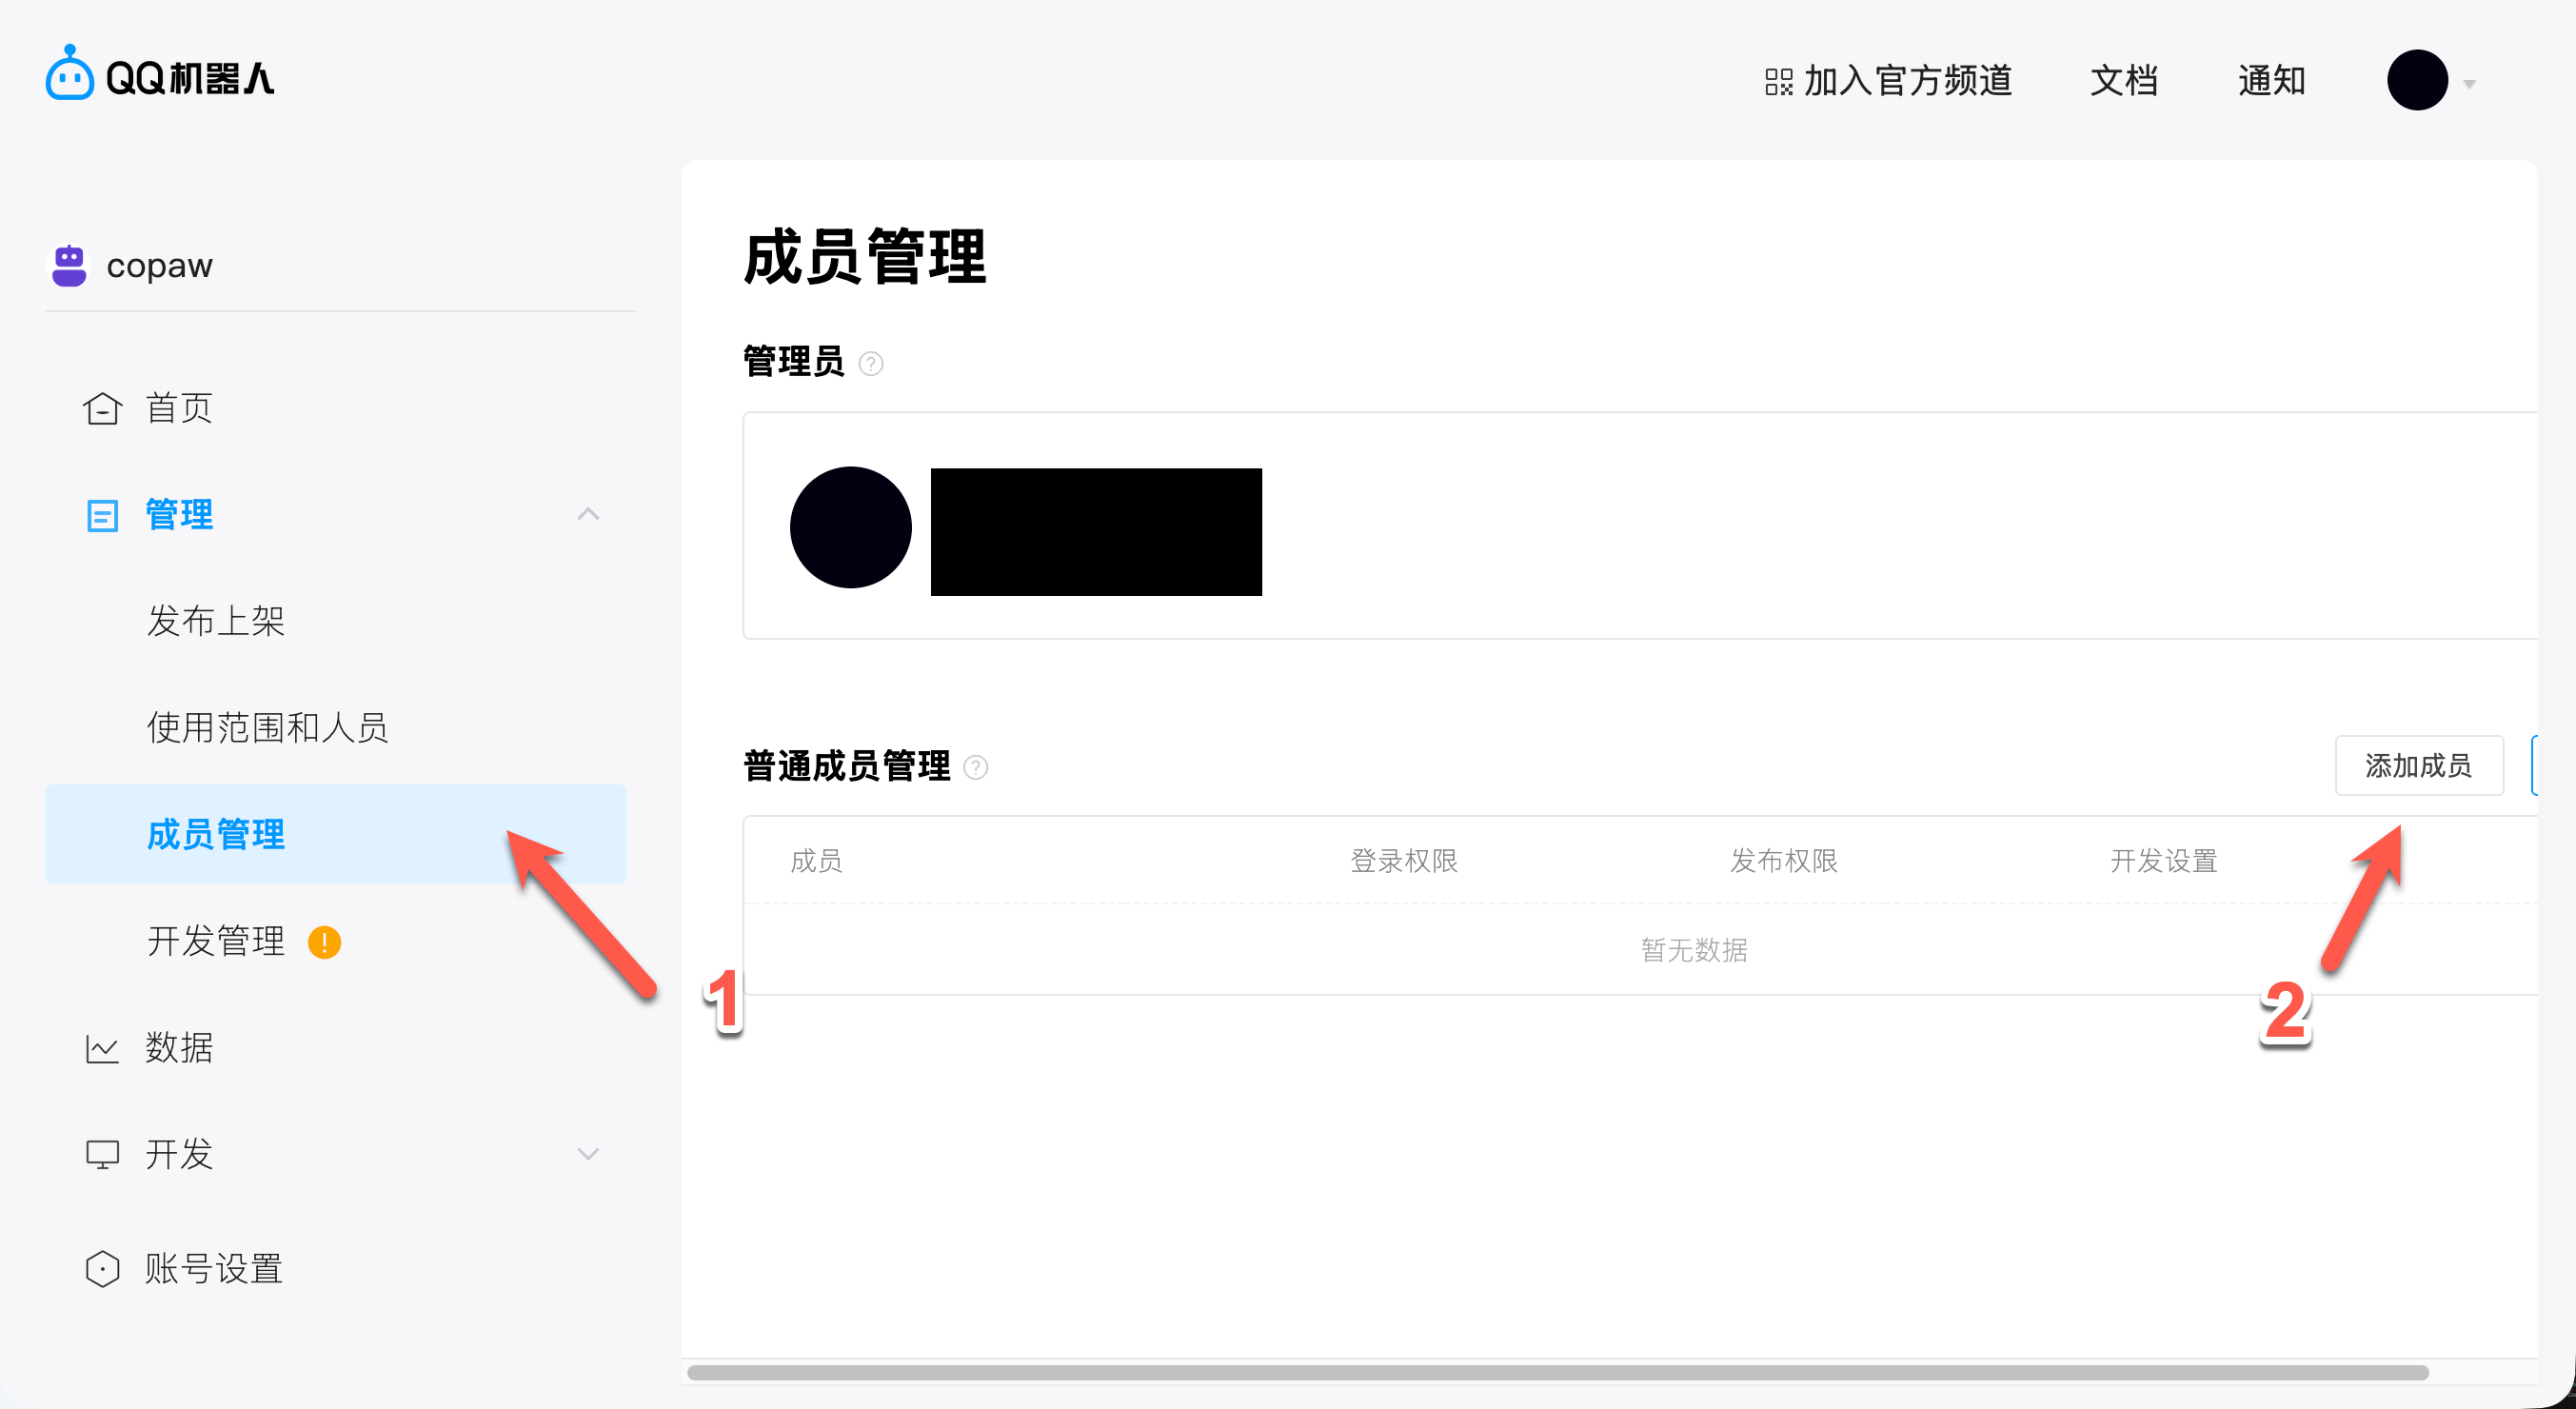Open the 通知 menu item
The height and width of the screenshot is (1409, 2576).
coord(2271,80)
